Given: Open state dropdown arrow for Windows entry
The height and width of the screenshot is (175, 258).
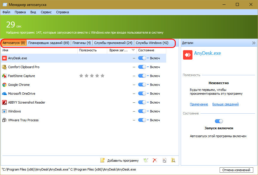Looking at the screenshot, I should click(x=148, y=111).
